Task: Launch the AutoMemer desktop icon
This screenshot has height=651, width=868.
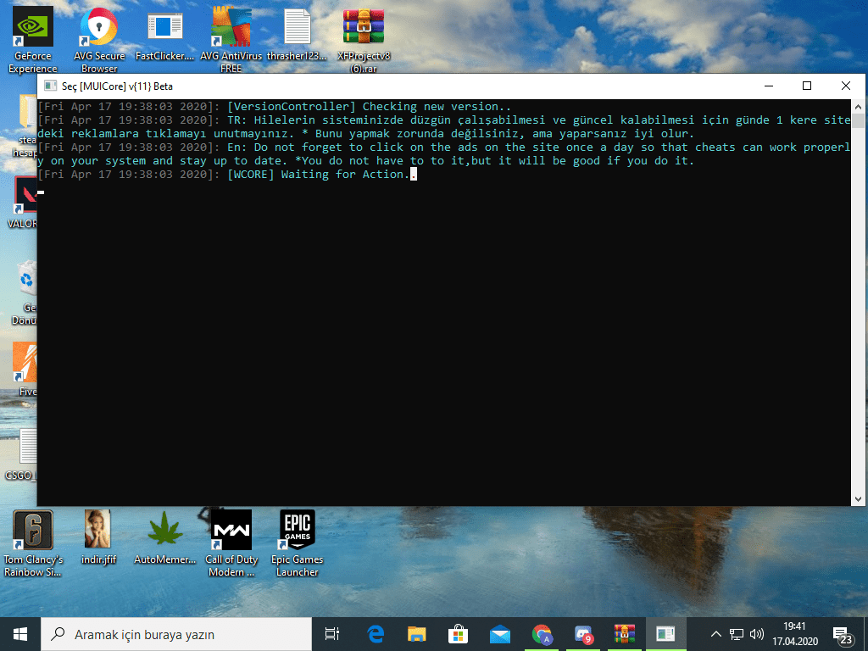Action: click(x=165, y=537)
